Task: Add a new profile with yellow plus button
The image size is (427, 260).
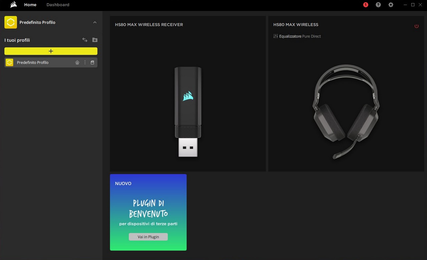Action: 51,51
